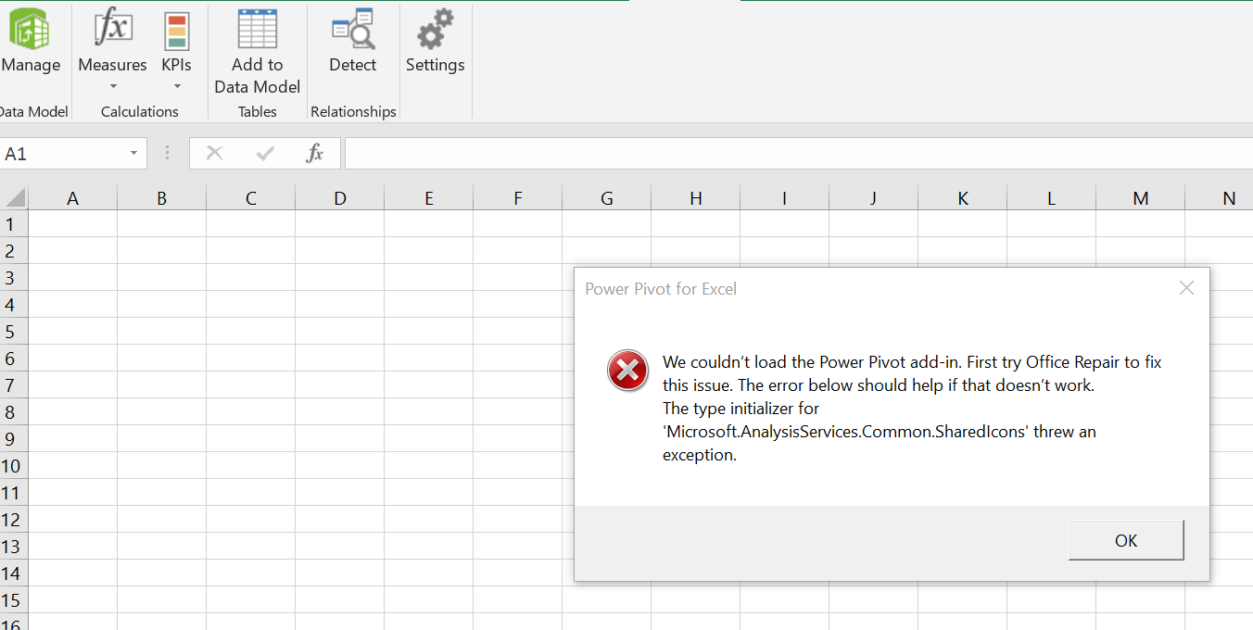The width and height of the screenshot is (1253, 630).
Task: Click the red error icon in dialog
Action: 627,371
